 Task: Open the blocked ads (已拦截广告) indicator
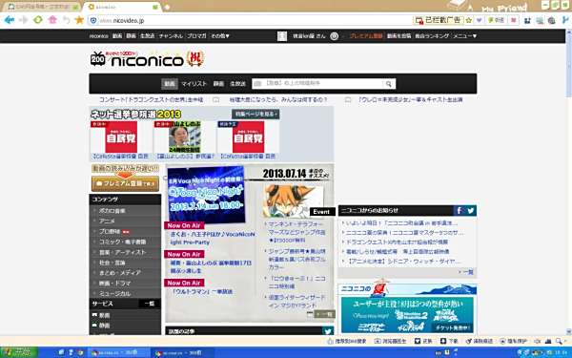click(439, 20)
